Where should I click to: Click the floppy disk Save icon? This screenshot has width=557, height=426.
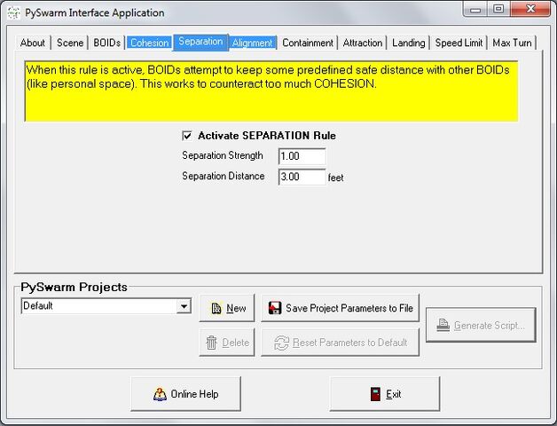click(275, 308)
